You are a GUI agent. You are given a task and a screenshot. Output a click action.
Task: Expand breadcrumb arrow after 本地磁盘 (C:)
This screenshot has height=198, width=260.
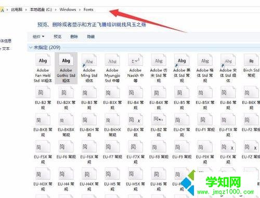point(56,10)
